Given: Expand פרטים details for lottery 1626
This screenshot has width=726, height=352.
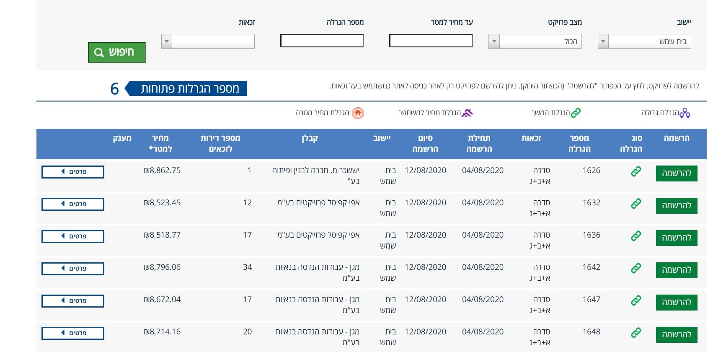Looking at the screenshot, I should tap(73, 172).
